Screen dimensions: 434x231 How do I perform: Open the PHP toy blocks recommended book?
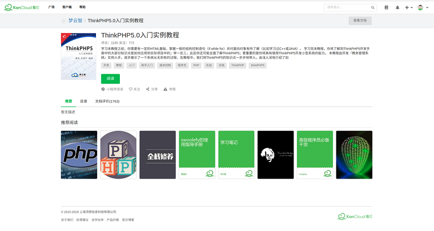118,155
